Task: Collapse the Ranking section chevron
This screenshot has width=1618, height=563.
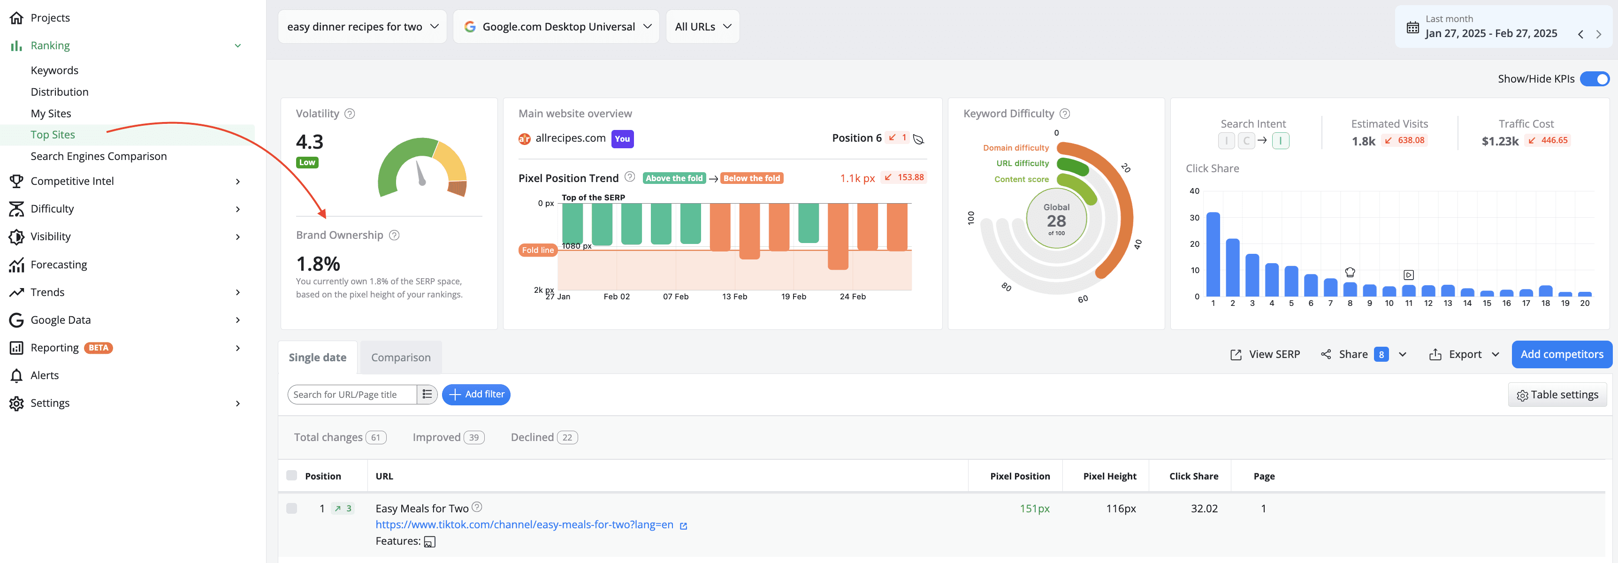Action: click(238, 45)
